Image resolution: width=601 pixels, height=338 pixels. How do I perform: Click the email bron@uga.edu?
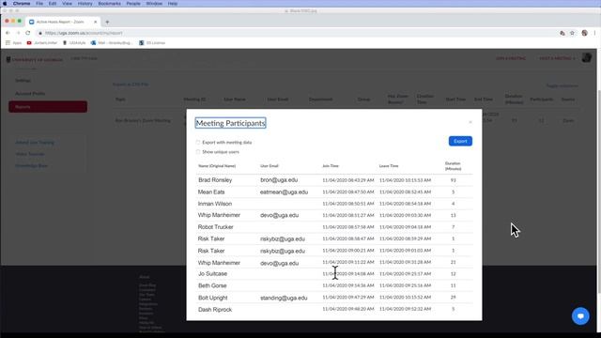[x=279, y=179]
